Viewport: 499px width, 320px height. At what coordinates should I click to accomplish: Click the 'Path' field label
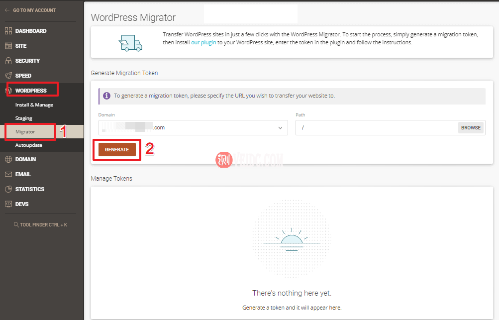pyautogui.click(x=300, y=114)
